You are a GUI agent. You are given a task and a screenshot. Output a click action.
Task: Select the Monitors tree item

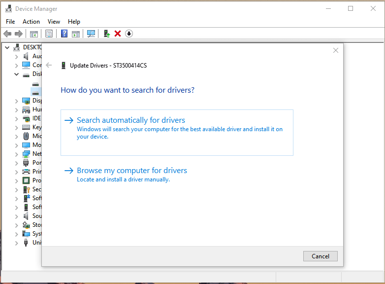click(x=37, y=145)
